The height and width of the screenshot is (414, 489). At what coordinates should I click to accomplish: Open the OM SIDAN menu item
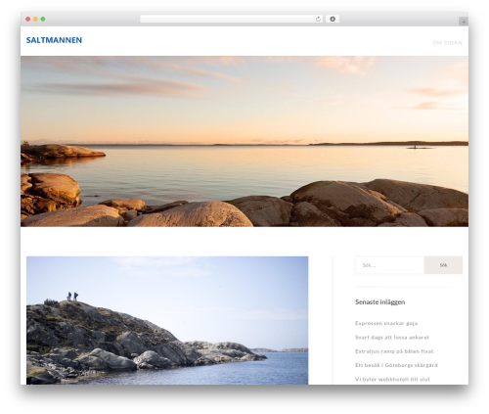(447, 43)
